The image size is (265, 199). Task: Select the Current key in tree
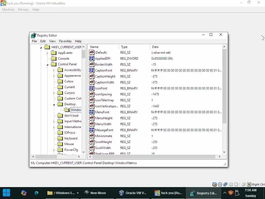(69, 87)
